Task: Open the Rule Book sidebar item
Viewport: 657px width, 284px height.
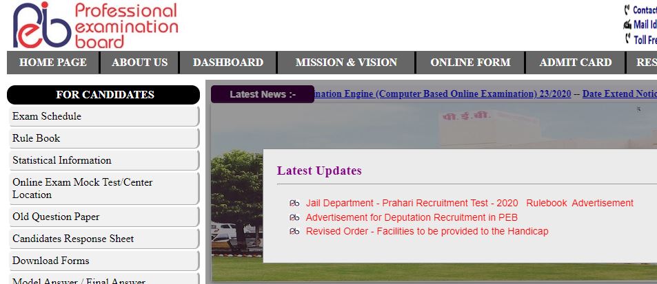Action: [x=103, y=138]
